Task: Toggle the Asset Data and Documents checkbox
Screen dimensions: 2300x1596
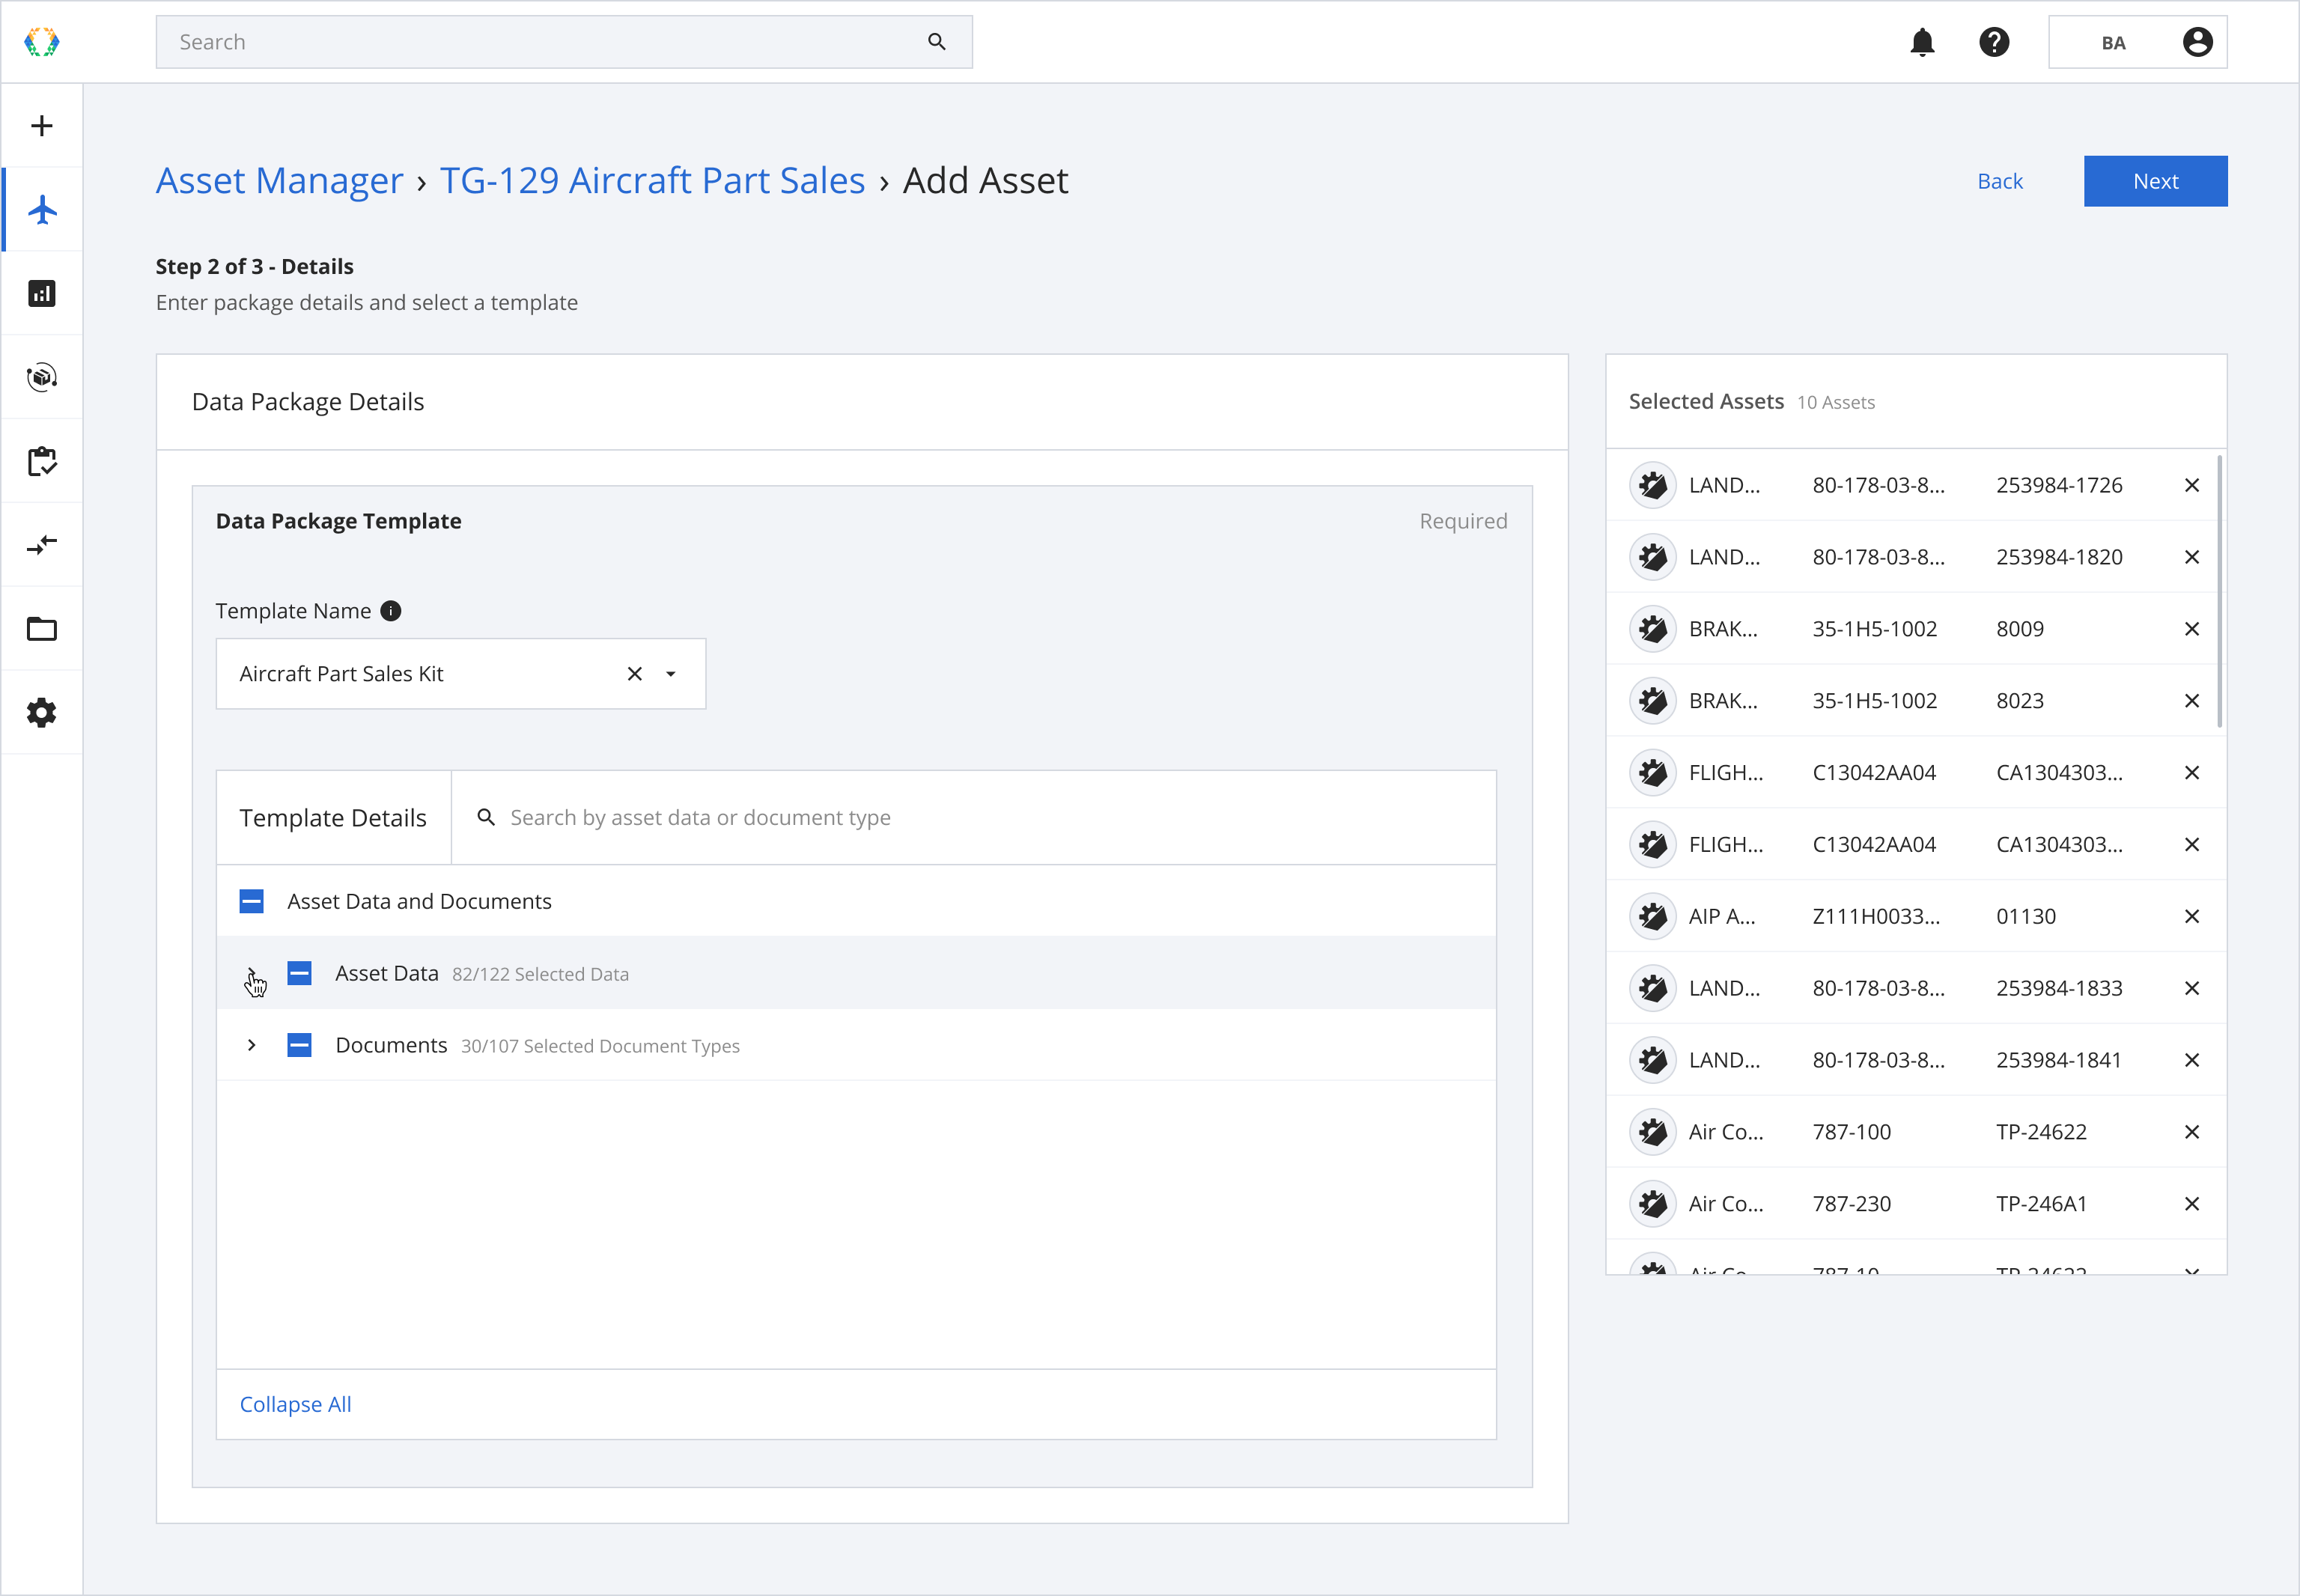Action: [252, 901]
